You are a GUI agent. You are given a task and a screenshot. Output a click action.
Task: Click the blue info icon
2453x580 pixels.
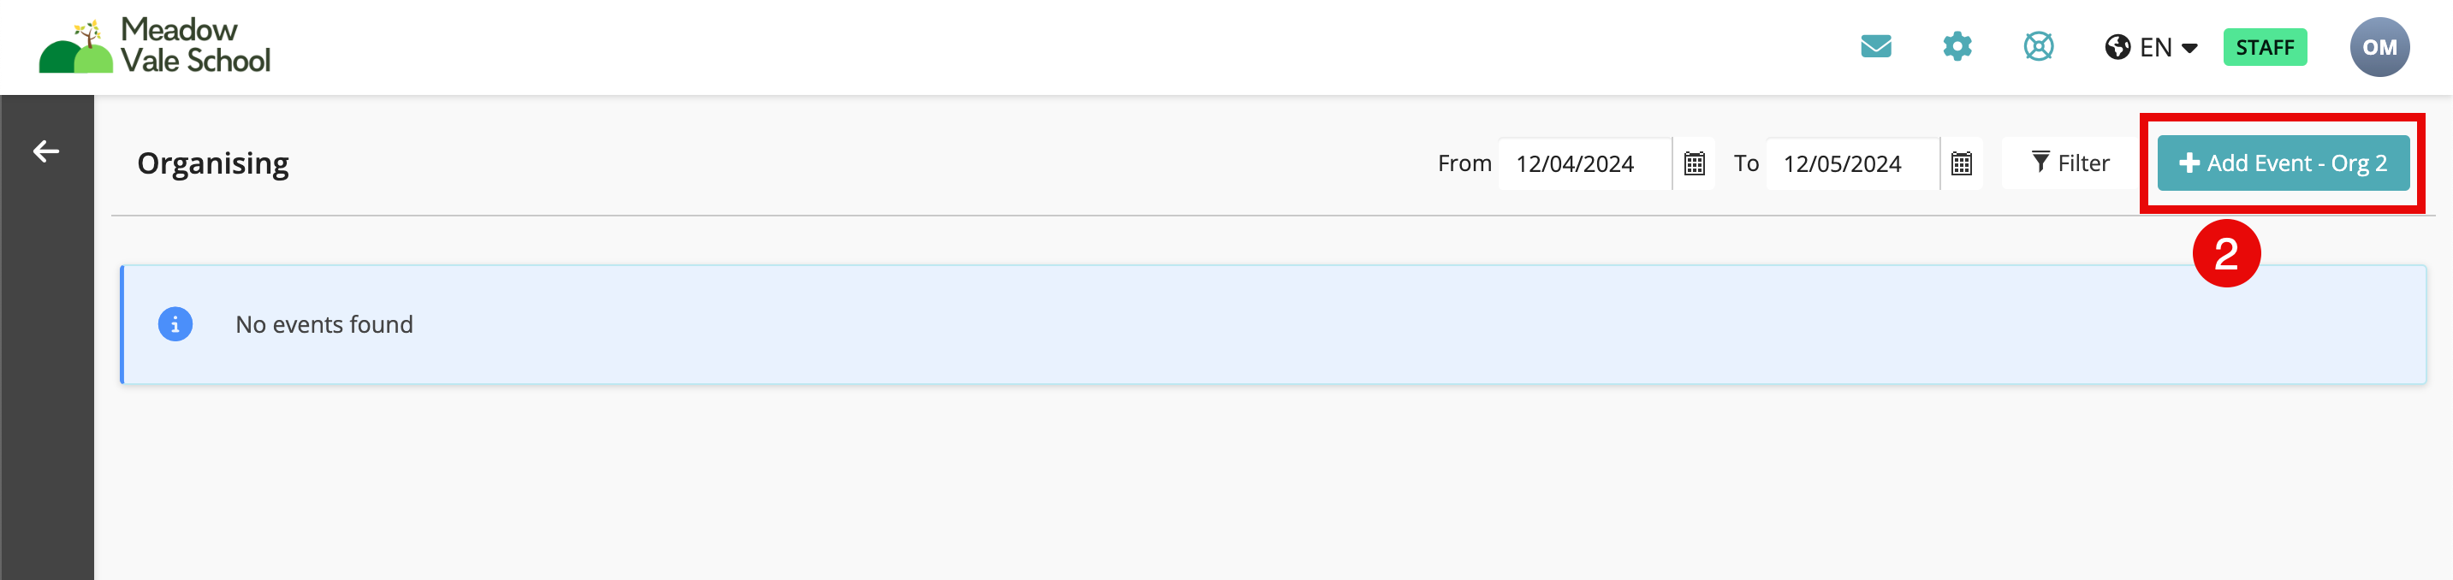[x=175, y=324]
